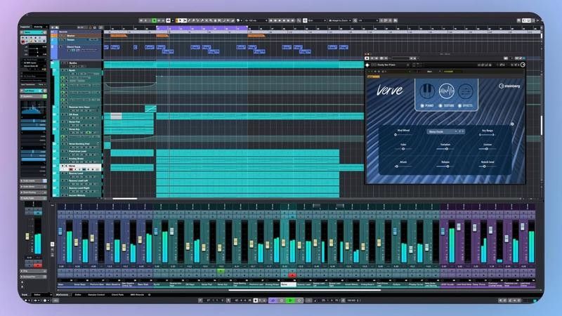Click the purple locator range on the ruler
The height and width of the screenshot is (316, 562).
tap(202, 27)
